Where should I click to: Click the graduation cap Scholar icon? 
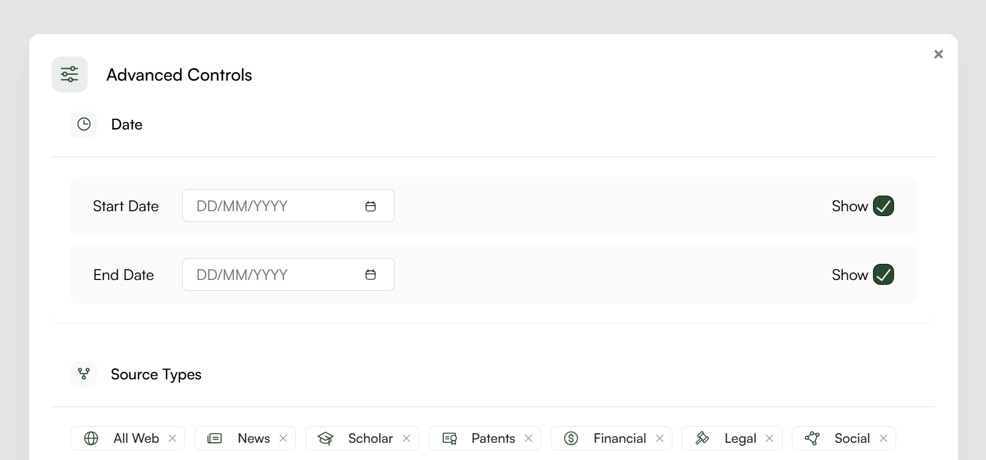click(x=325, y=439)
